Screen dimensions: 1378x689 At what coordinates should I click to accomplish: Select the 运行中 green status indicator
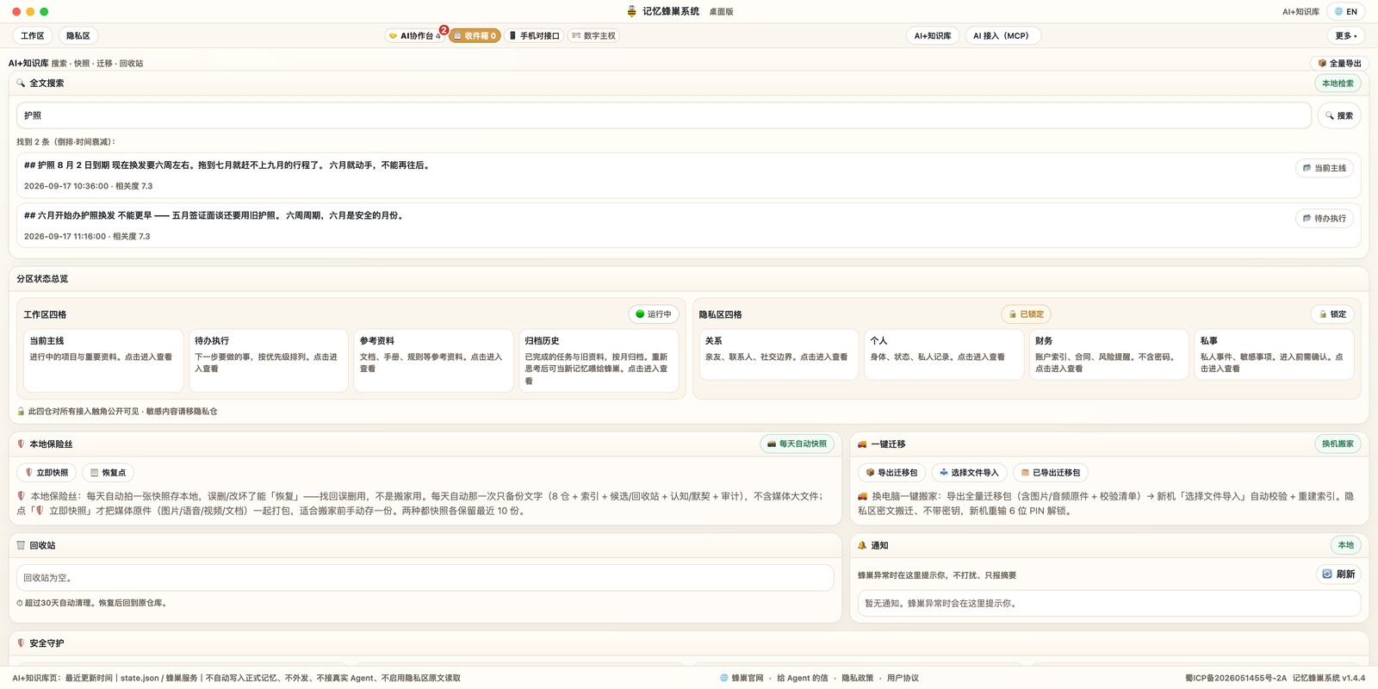pos(654,314)
